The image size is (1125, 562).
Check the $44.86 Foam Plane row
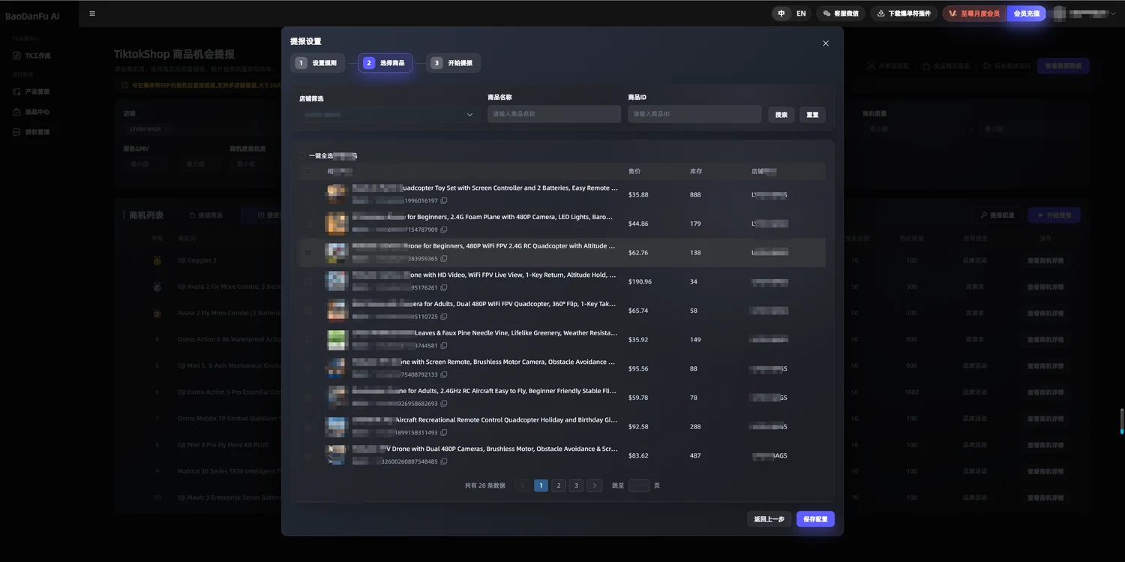coord(308,224)
